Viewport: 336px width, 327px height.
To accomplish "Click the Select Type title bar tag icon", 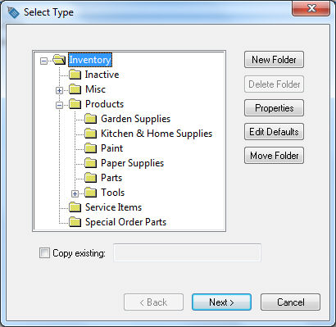I will pyautogui.click(x=13, y=12).
